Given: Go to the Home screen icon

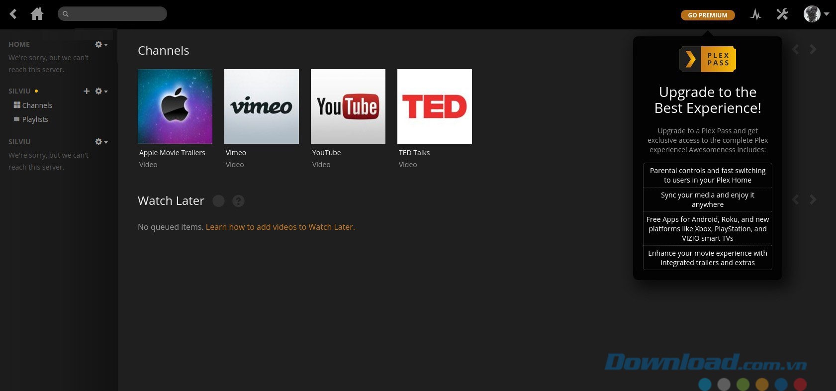Looking at the screenshot, I should [37, 14].
